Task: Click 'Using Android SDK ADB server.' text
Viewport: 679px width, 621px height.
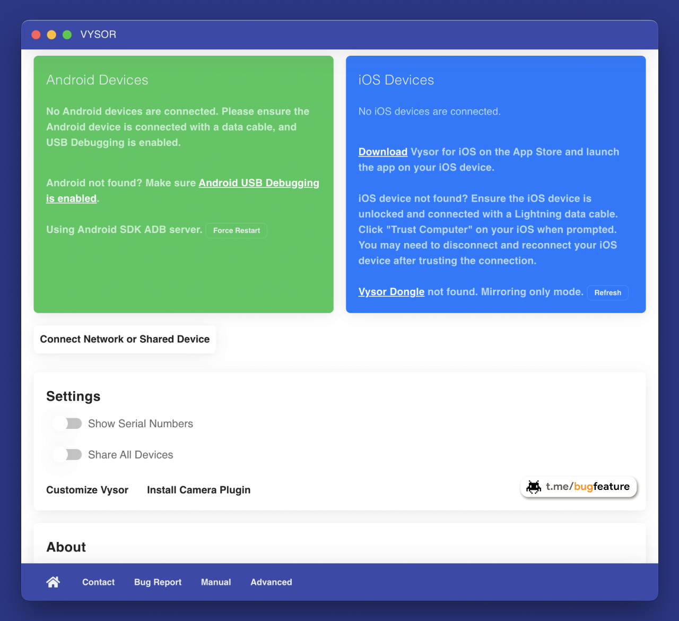Action: pos(124,230)
